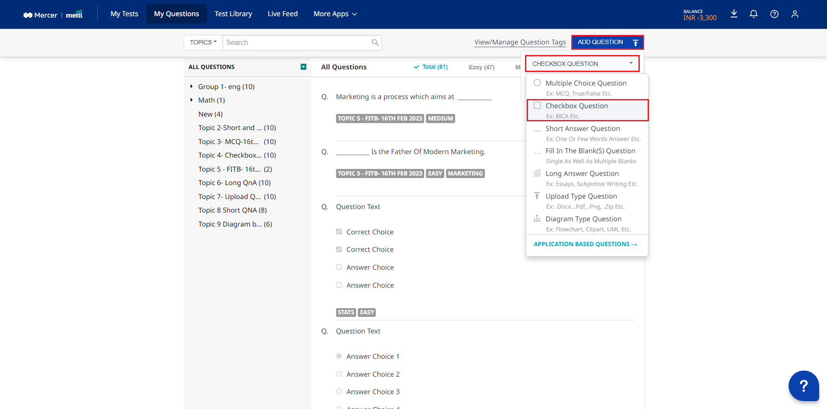Go to the Live Feed tab
This screenshot has height=409, width=827.
click(283, 14)
